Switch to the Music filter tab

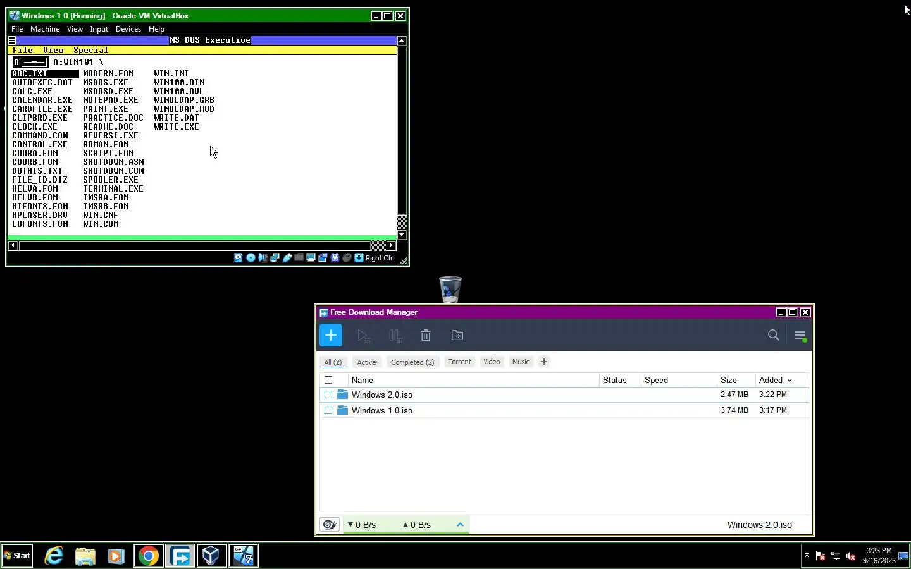pos(521,362)
